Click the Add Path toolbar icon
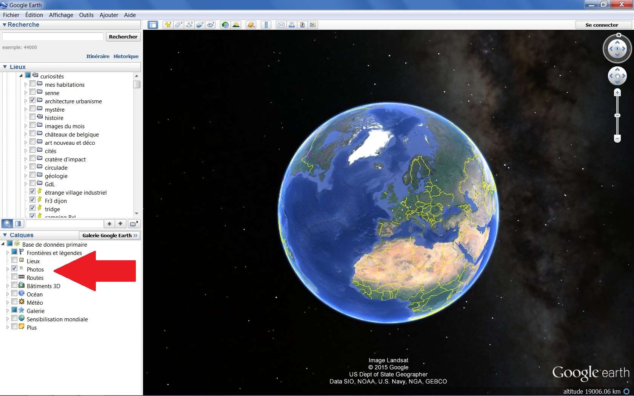Screen dimensions: 634x396 point(189,25)
